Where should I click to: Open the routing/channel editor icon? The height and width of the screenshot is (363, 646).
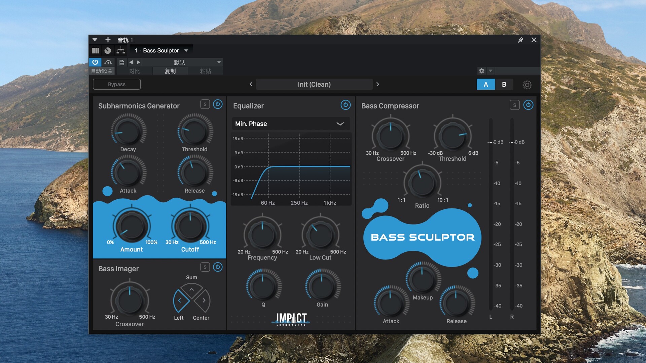click(121, 51)
